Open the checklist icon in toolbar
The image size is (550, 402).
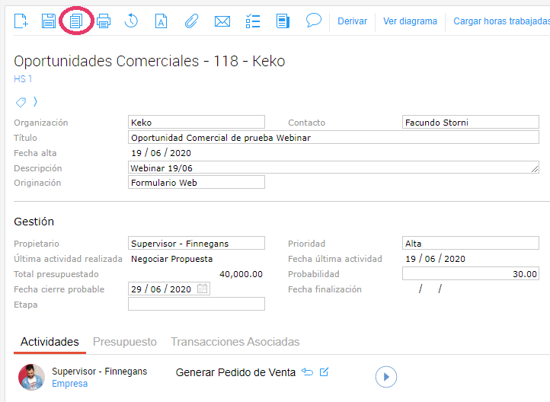coord(253,21)
